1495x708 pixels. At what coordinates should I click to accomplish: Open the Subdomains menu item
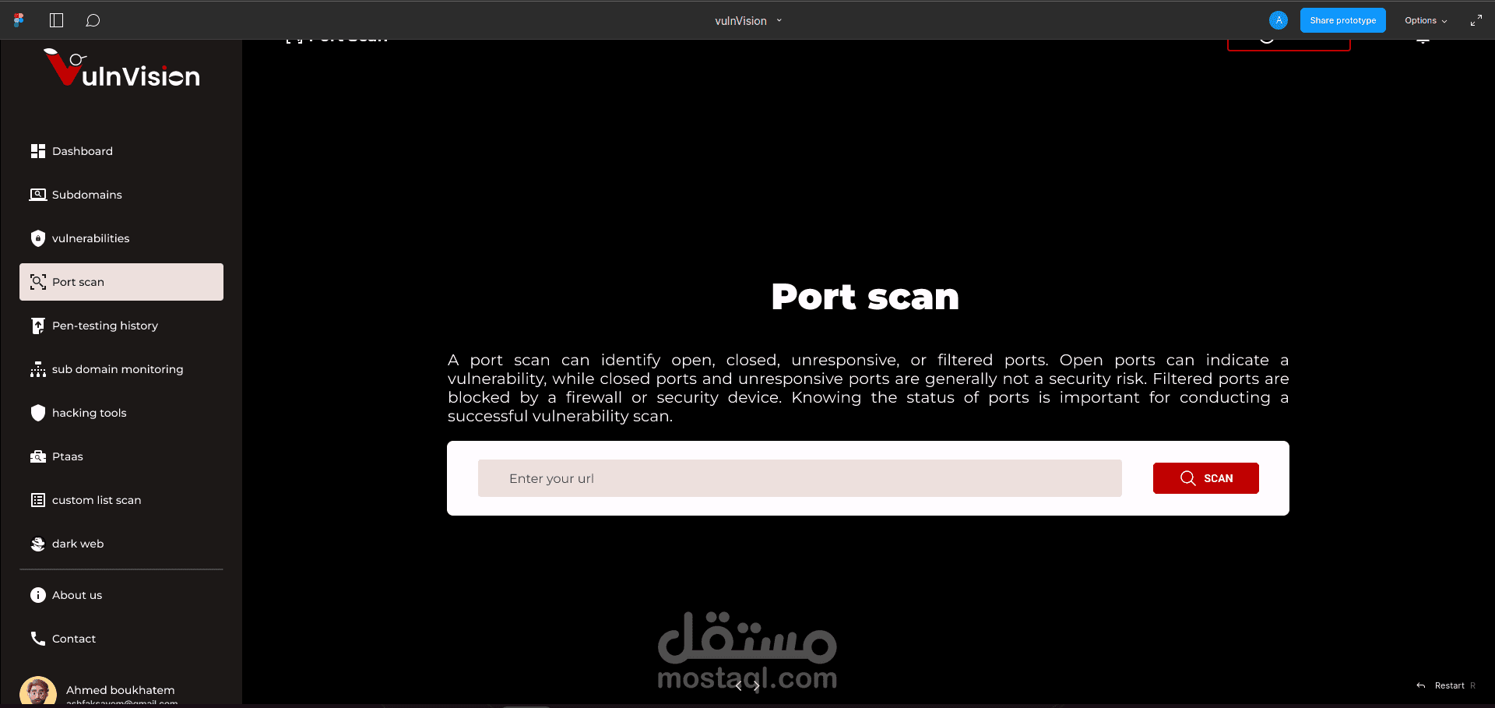click(x=121, y=195)
